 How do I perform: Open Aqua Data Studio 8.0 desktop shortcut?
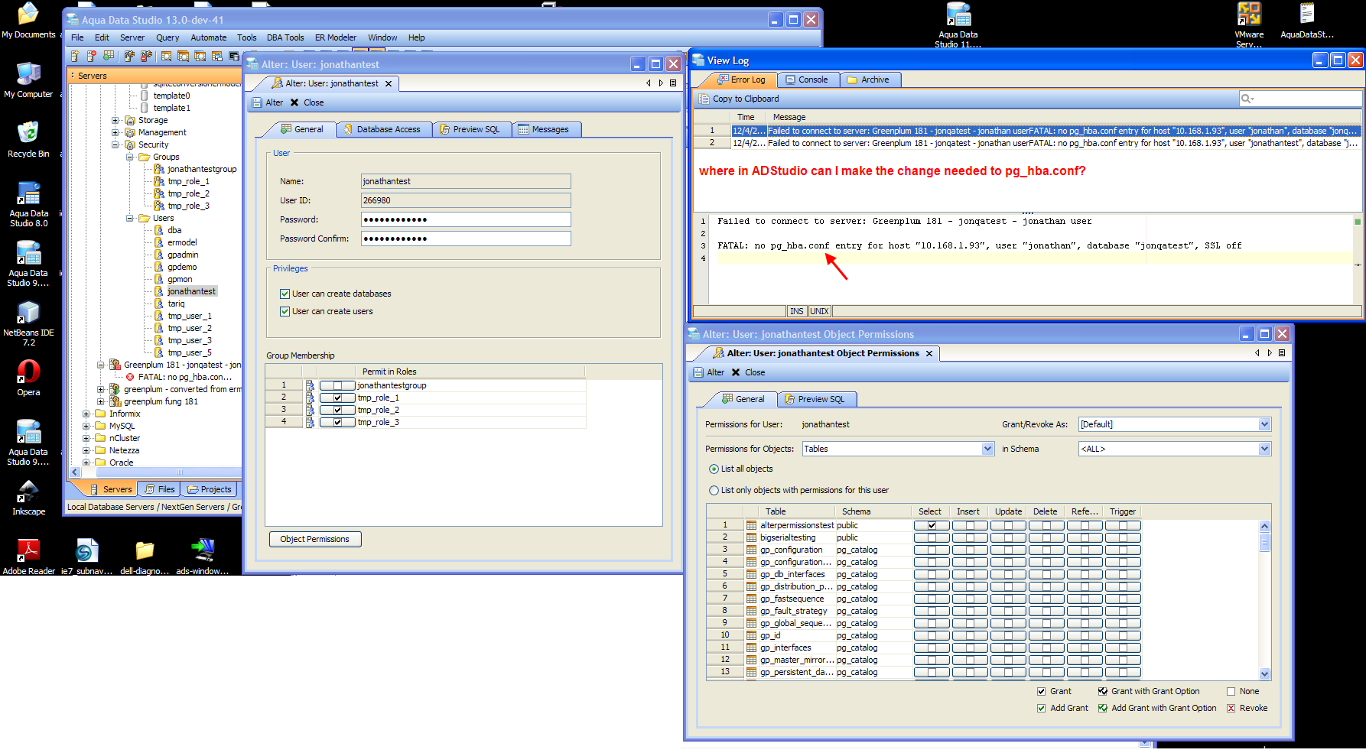29,204
